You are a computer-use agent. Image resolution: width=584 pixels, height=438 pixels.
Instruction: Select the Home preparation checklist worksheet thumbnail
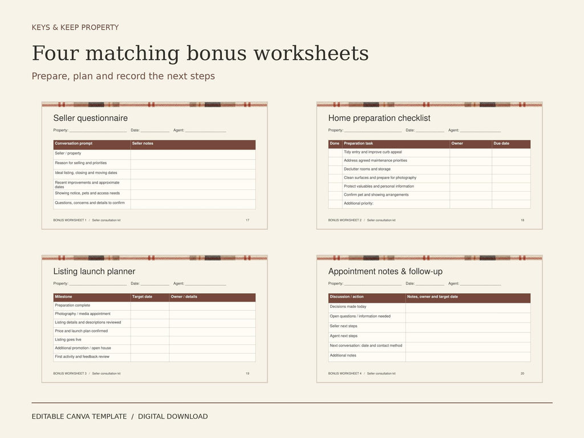click(x=429, y=165)
